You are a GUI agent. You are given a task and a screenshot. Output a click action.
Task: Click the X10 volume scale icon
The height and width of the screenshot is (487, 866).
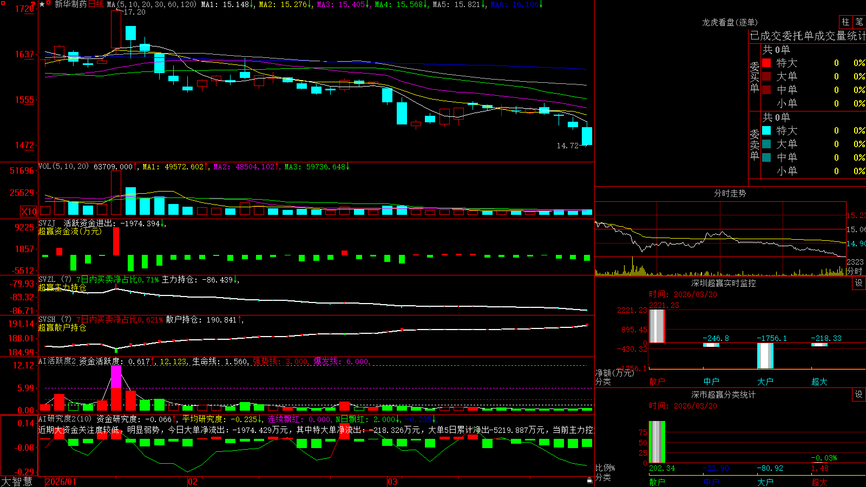(29, 212)
